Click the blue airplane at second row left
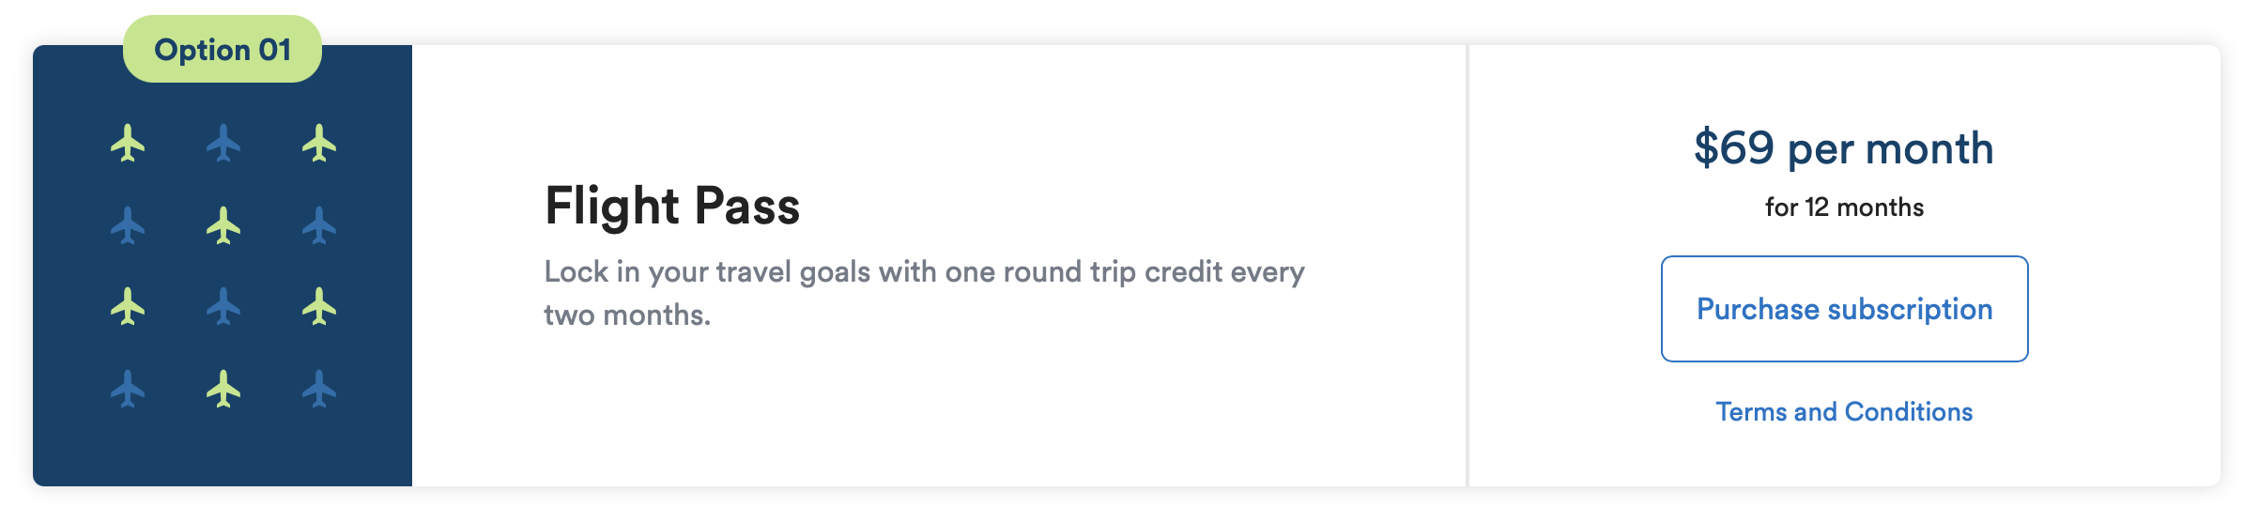 click(x=128, y=225)
